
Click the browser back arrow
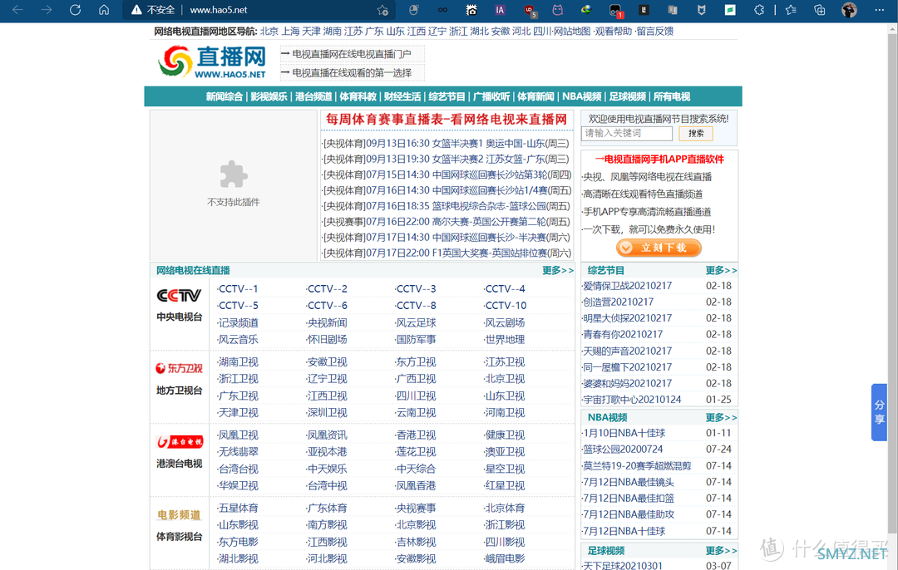17,10
